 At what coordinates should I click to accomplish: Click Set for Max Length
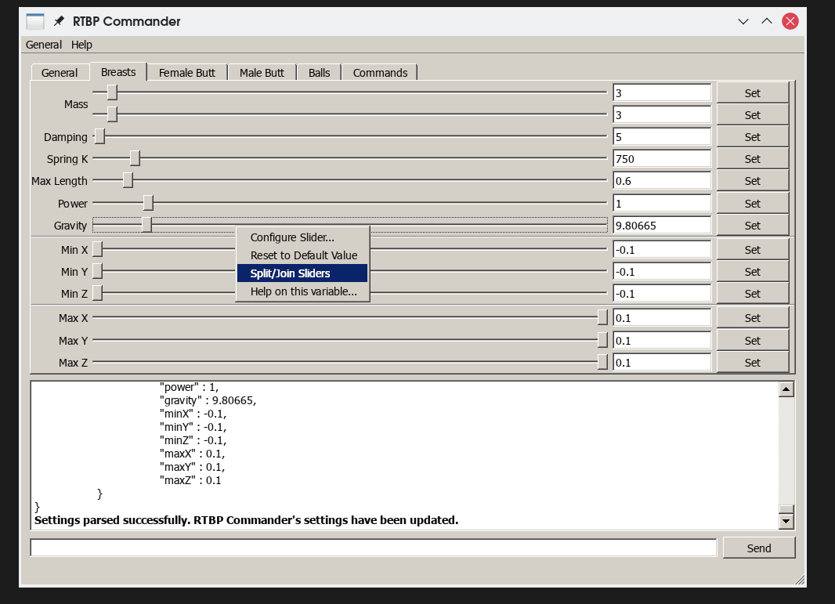753,180
